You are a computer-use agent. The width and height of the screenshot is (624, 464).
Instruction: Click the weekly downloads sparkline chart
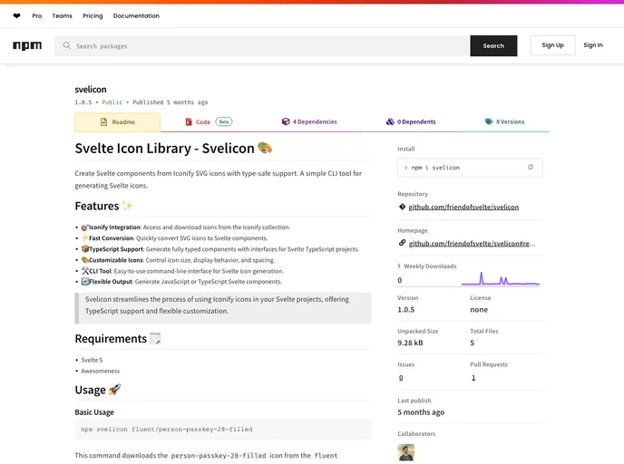click(501, 279)
